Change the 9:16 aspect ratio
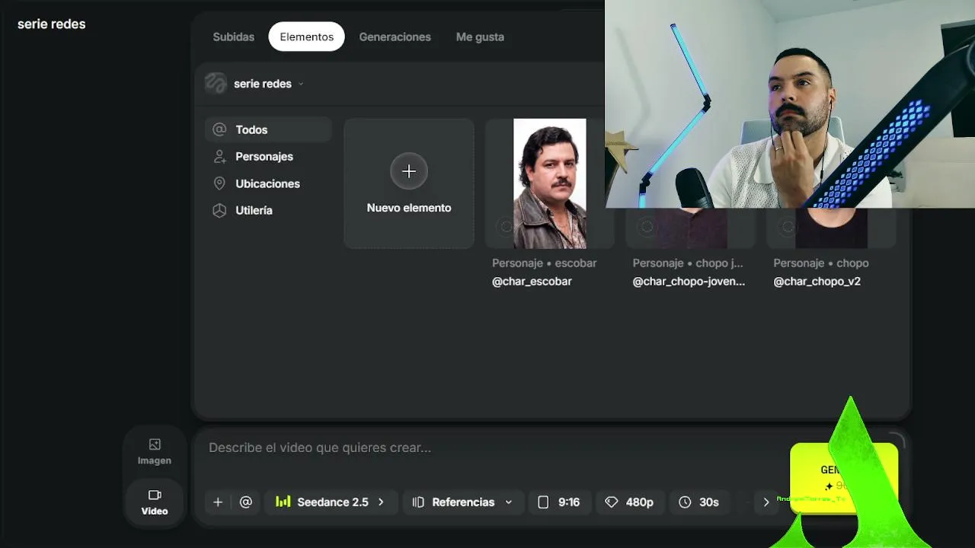Viewport: 975px width, 548px height. click(560, 502)
